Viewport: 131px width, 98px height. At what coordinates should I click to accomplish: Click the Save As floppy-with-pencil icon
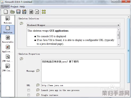pyautogui.click(x=24, y=12)
